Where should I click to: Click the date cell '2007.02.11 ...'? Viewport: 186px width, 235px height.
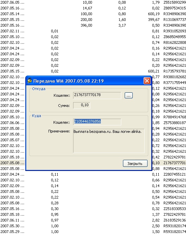click(12, 31)
